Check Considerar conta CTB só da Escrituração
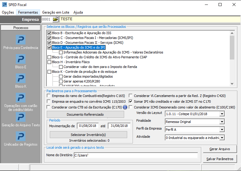 pyautogui.click(x=49, y=107)
